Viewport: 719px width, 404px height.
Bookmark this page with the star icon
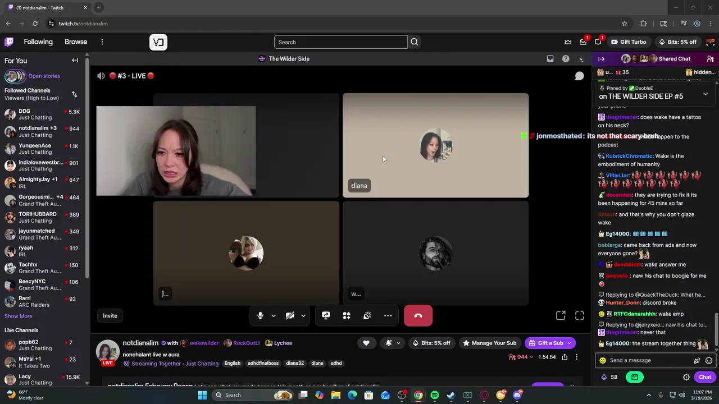point(624,24)
